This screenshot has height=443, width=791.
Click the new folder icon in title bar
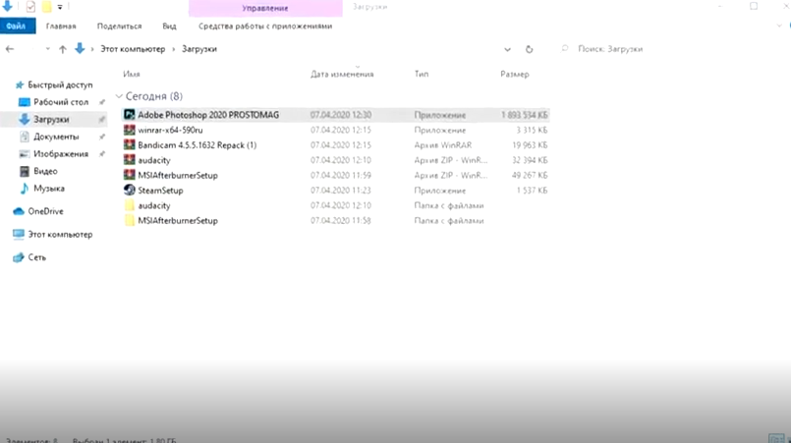coord(46,7)
